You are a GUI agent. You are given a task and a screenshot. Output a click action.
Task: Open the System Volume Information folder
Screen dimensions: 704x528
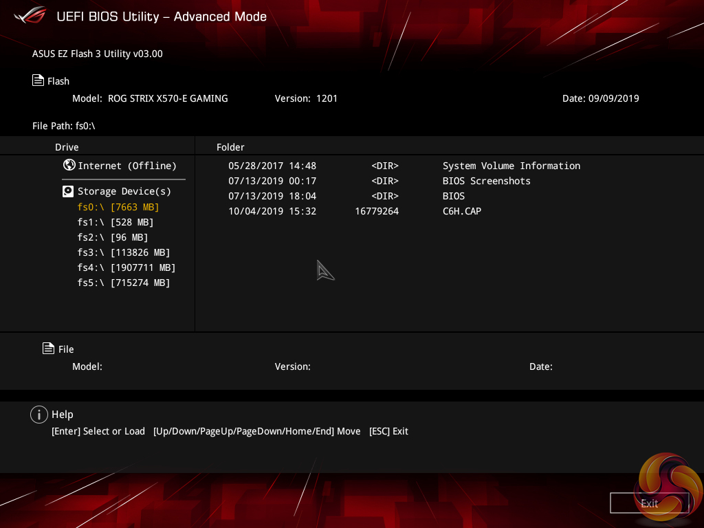click(x=511, y=166)
